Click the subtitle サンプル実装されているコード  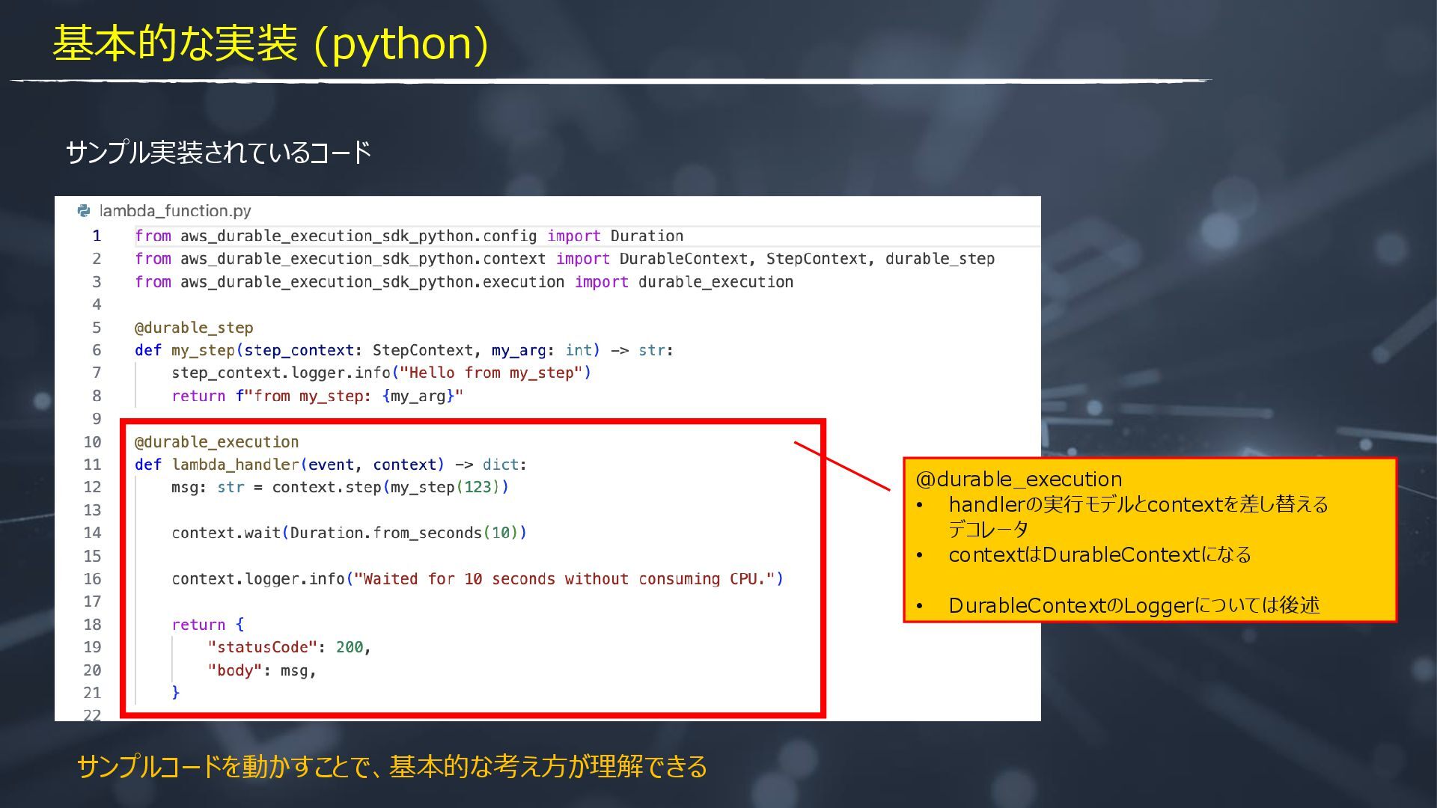(x=219, y=153)
